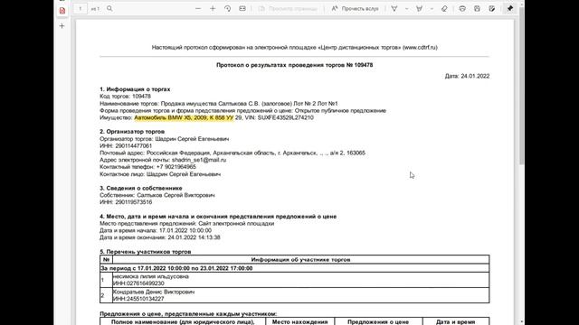Screen dimensions: 579x325
Task: Select the highlighter tool
Action: coord(419,8)
